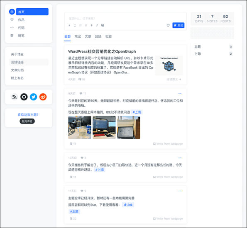Open the first photo with glass mug
247x228 pixels.
[80, 127]
